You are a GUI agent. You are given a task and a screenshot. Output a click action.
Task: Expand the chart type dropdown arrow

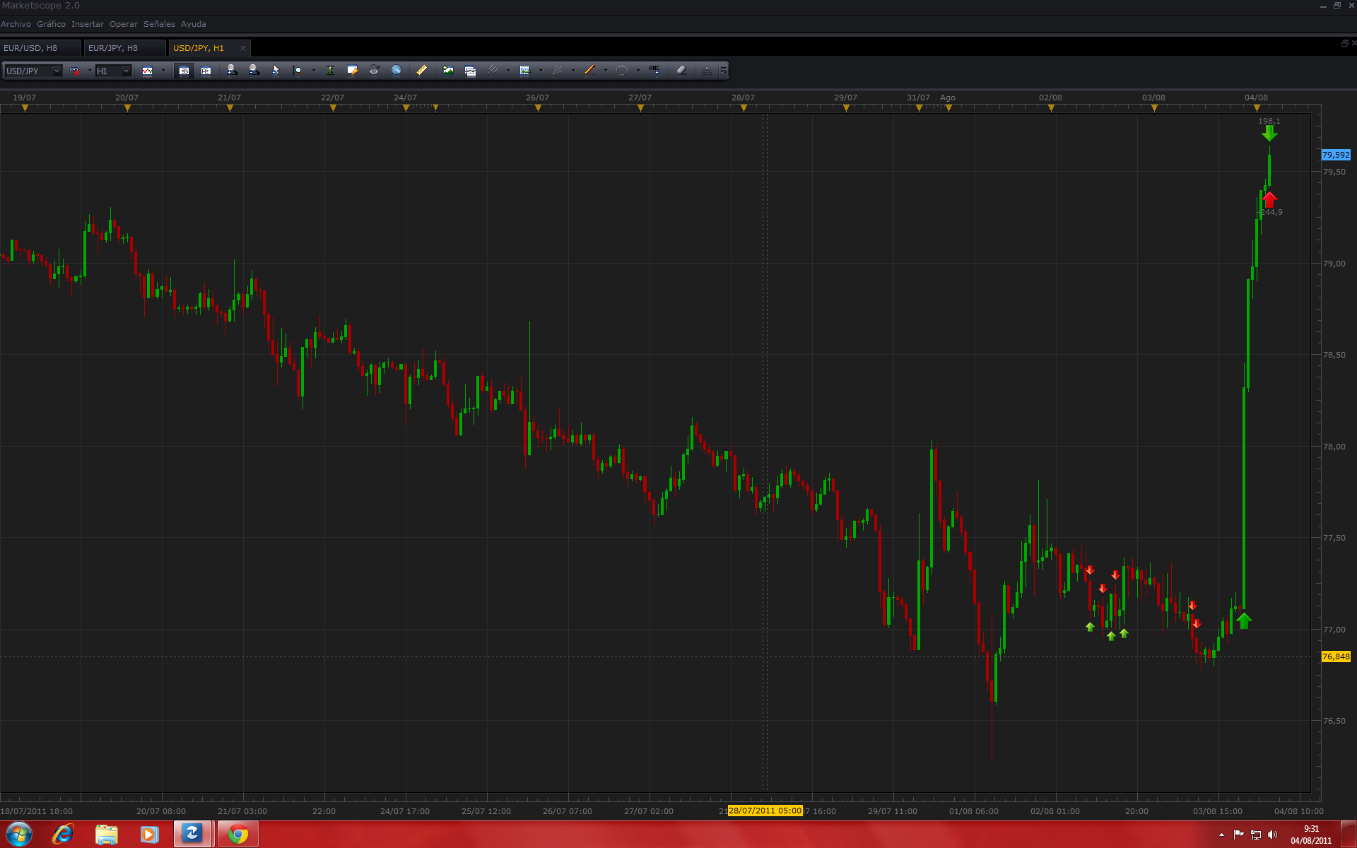pos(163,71)
